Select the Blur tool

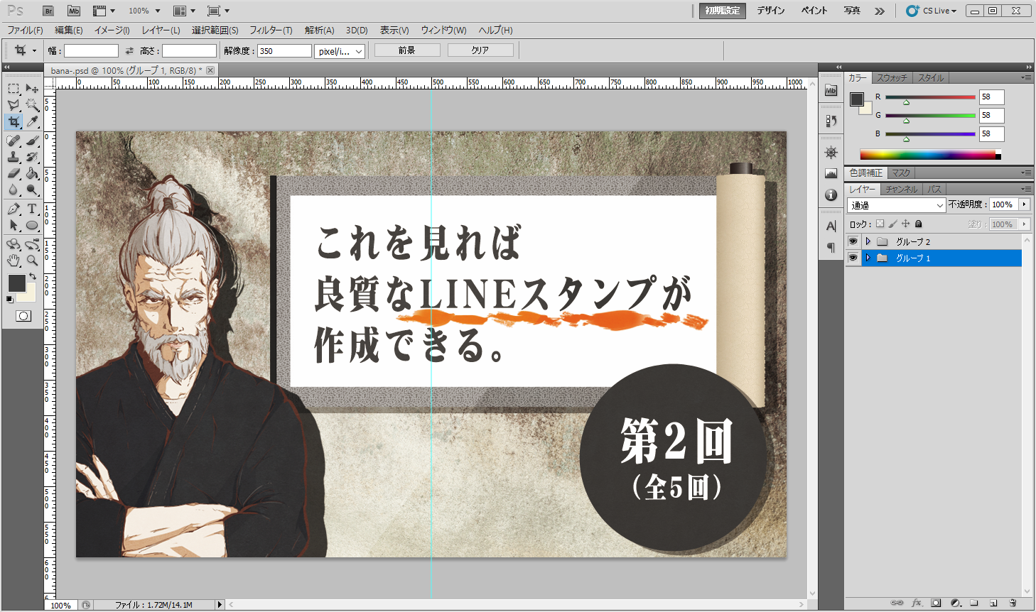[x=14, y=190]
